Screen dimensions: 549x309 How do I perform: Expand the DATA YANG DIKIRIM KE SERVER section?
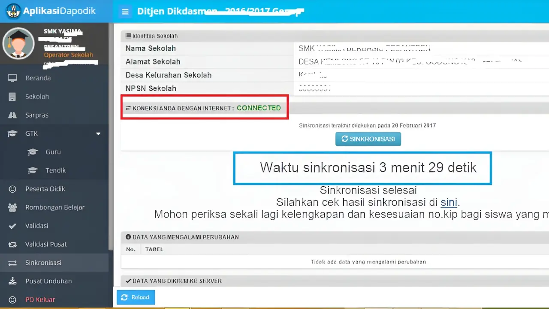pyautogui.click(x=175, y=281)
